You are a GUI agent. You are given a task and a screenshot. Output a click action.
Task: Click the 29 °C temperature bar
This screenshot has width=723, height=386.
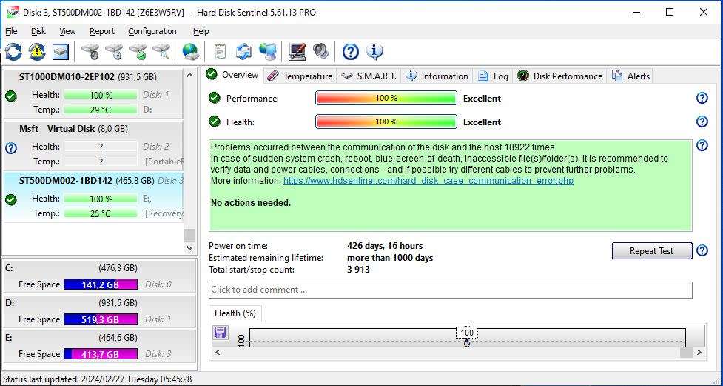pyautogui.click(x=101, y=110)
